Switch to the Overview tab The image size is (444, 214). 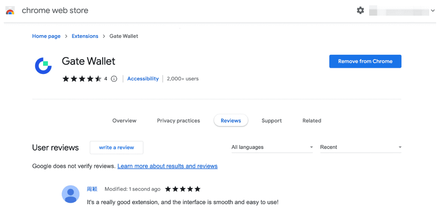pyautogui.click(x=124, y=121)
